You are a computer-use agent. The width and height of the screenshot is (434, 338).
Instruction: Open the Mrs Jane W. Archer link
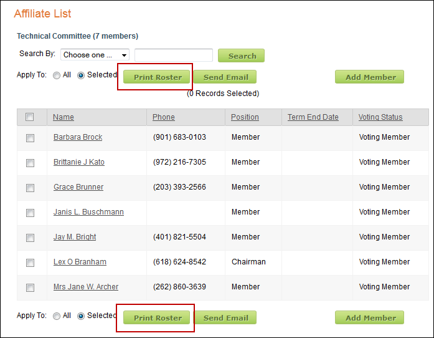coord(86,287)
